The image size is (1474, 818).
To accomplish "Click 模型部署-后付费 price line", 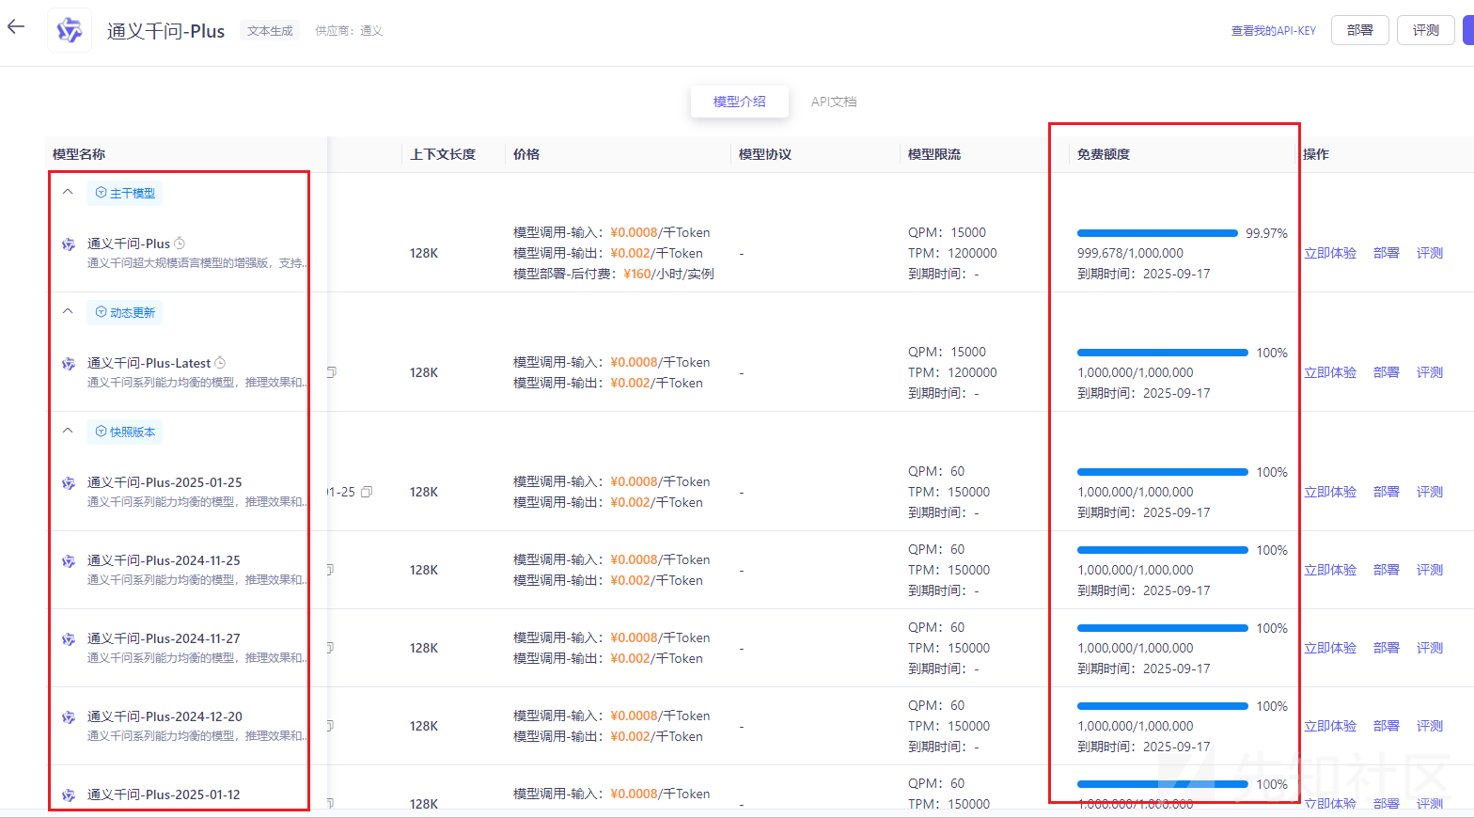I will pos(614,274).
